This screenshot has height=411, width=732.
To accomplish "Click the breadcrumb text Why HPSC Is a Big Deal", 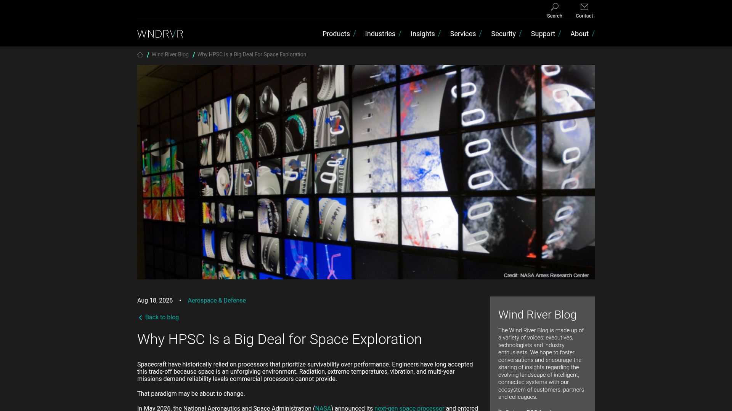I will click(252, 54).
